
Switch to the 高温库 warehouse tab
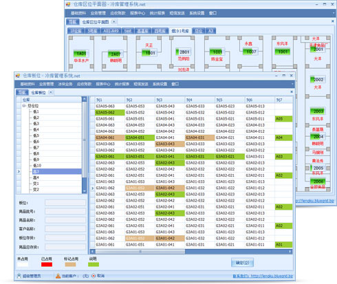coord(143,31)
